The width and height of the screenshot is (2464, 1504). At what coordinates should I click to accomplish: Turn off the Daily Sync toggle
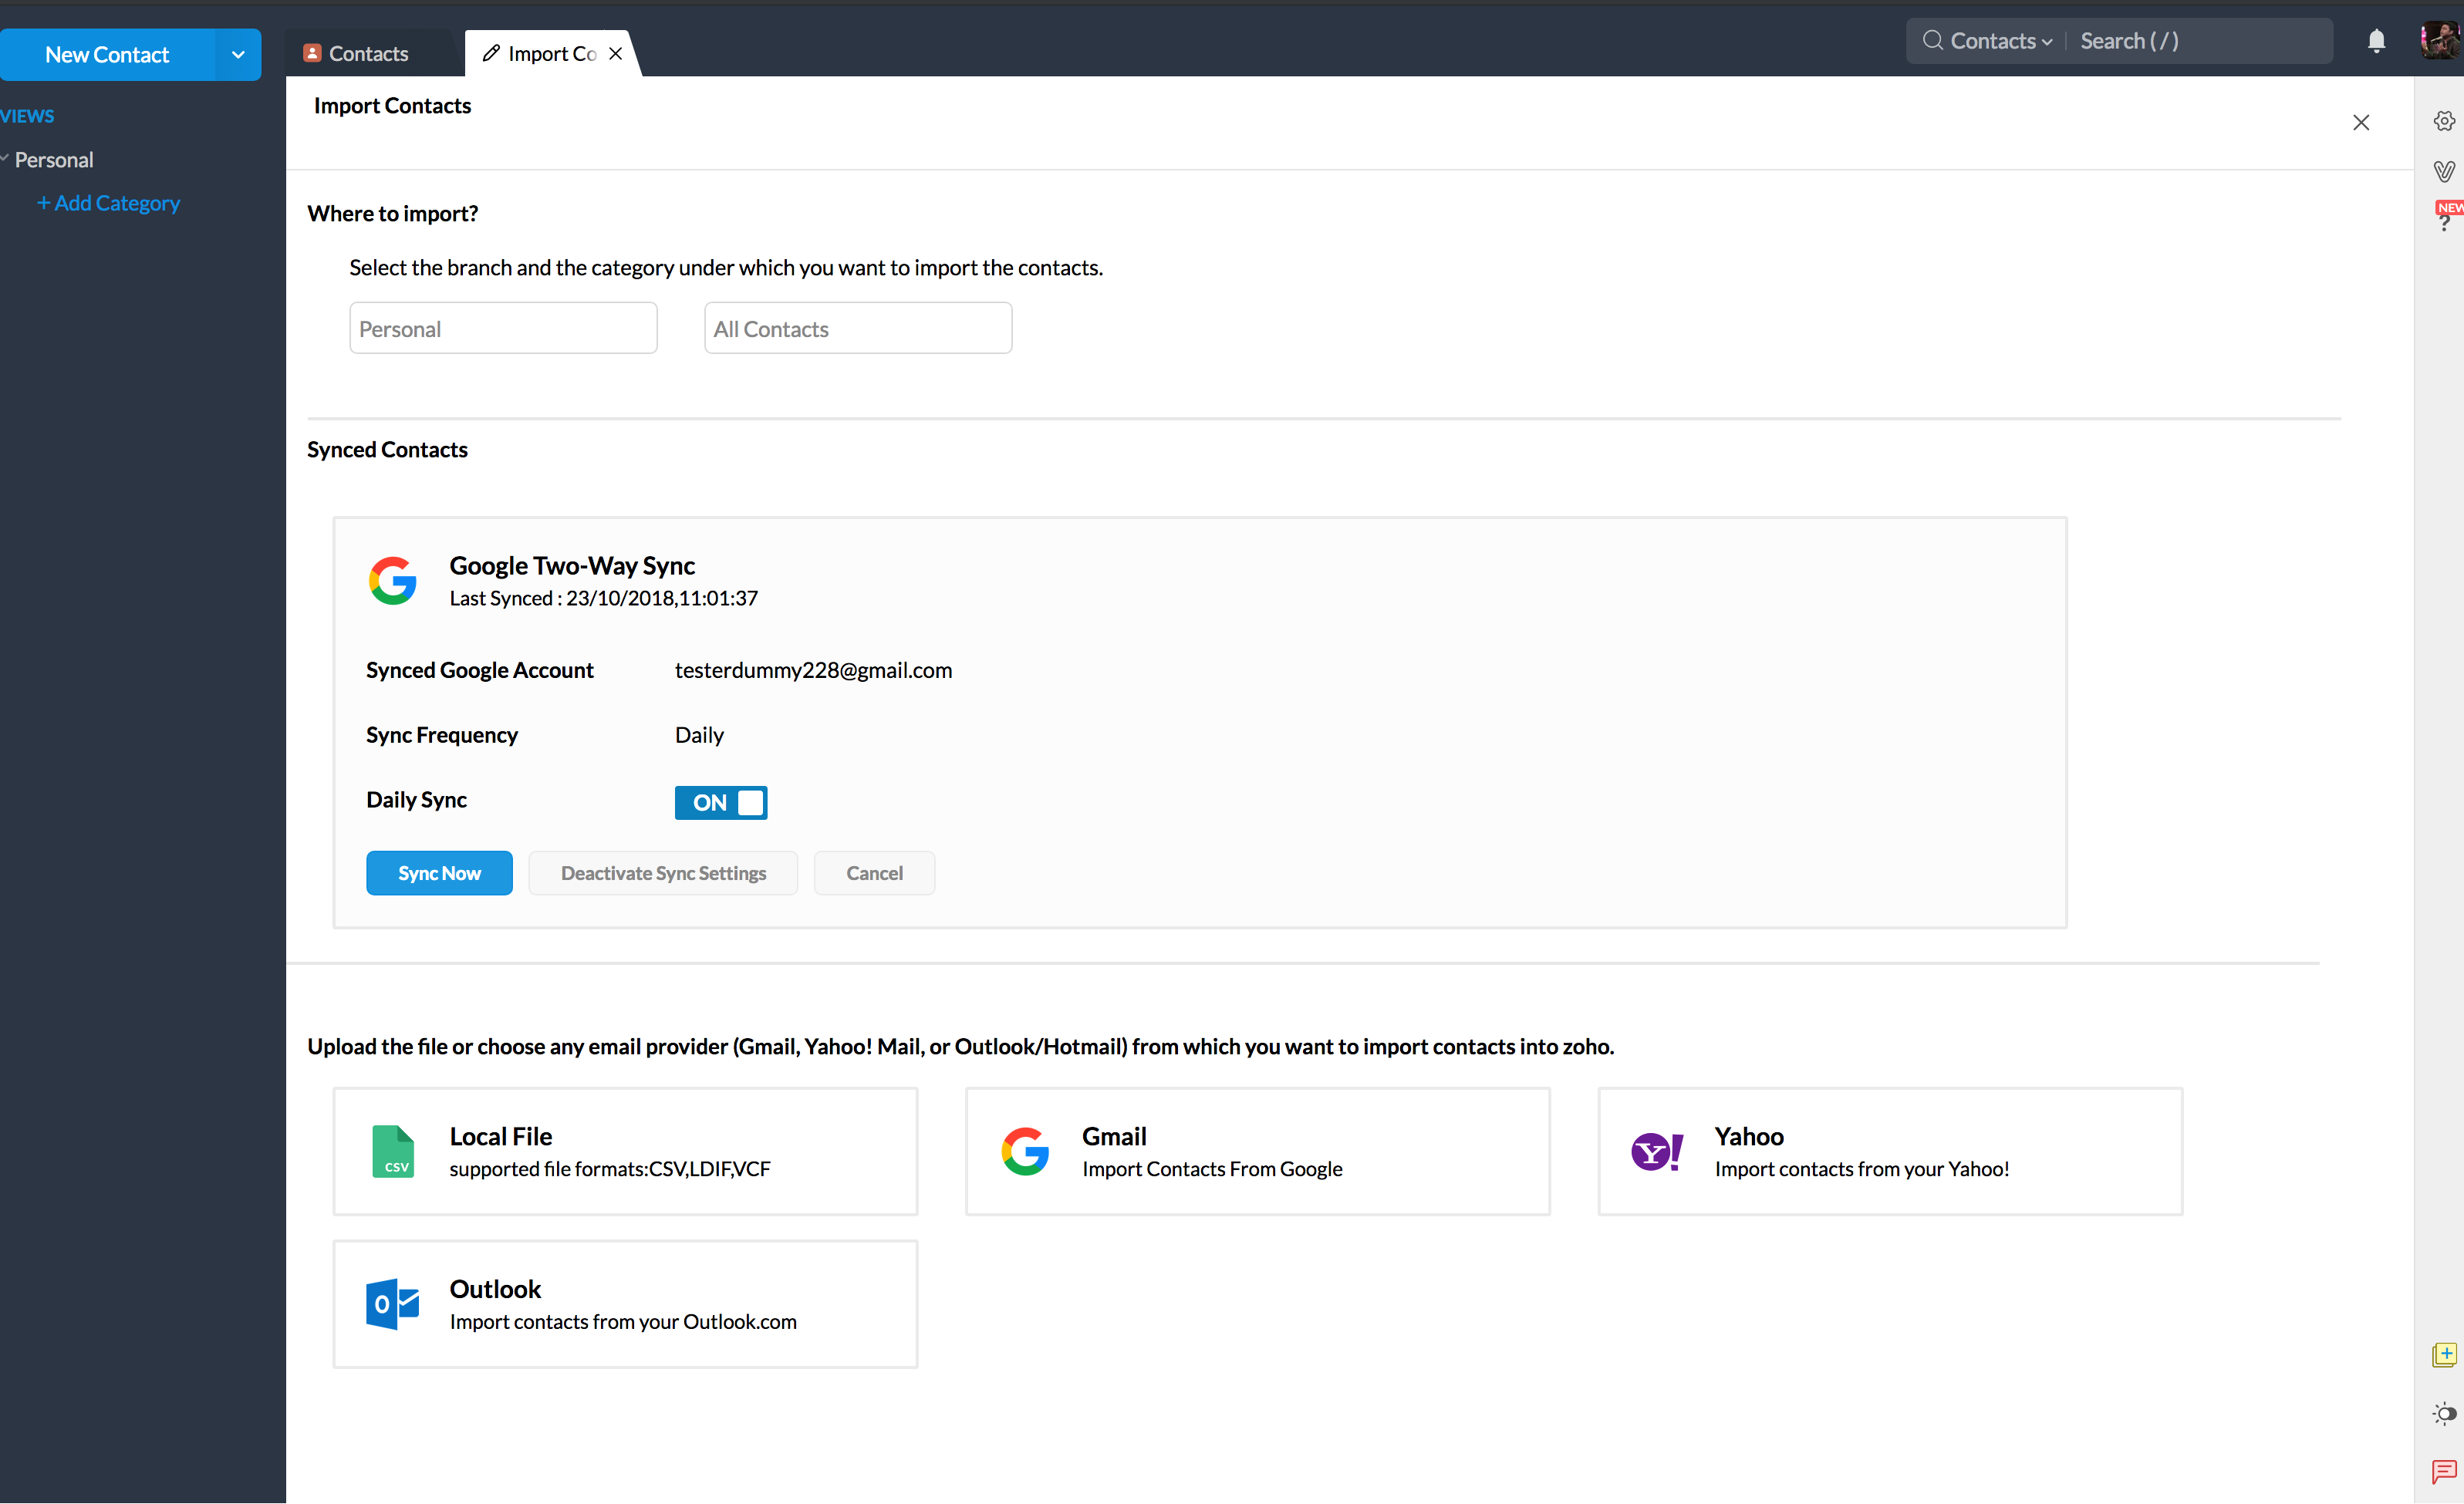(x=721, y=802)
